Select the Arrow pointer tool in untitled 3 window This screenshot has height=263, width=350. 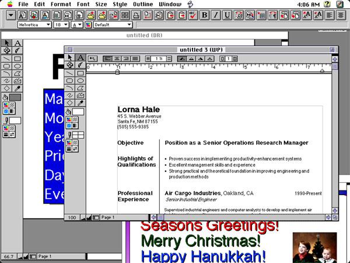click(71, 58)
